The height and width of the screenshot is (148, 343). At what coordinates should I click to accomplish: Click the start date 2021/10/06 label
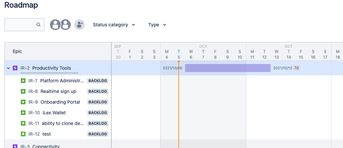tap(172, 68)
